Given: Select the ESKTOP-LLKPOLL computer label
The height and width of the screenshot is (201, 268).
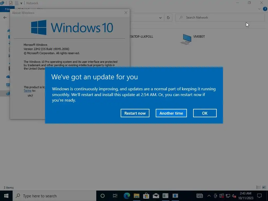Looking at the screenshot, I should click(x=141, y=37).
